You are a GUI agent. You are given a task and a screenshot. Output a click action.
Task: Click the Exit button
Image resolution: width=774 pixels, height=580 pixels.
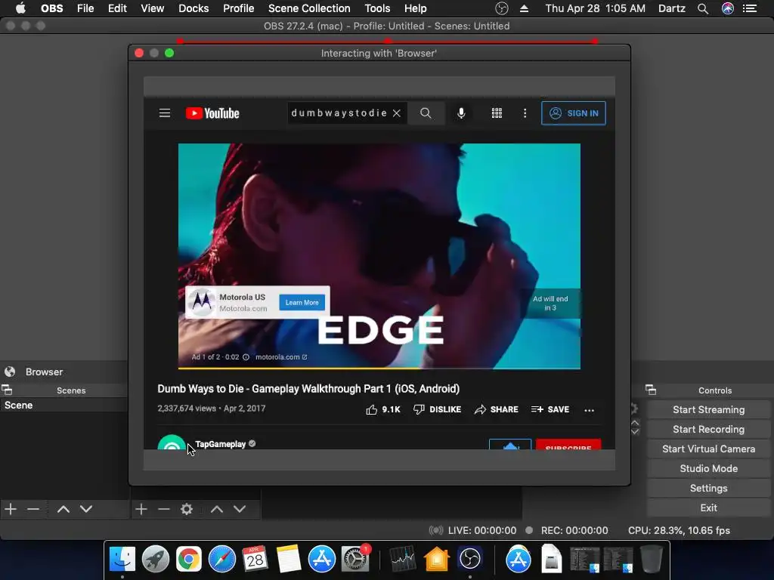708,508
